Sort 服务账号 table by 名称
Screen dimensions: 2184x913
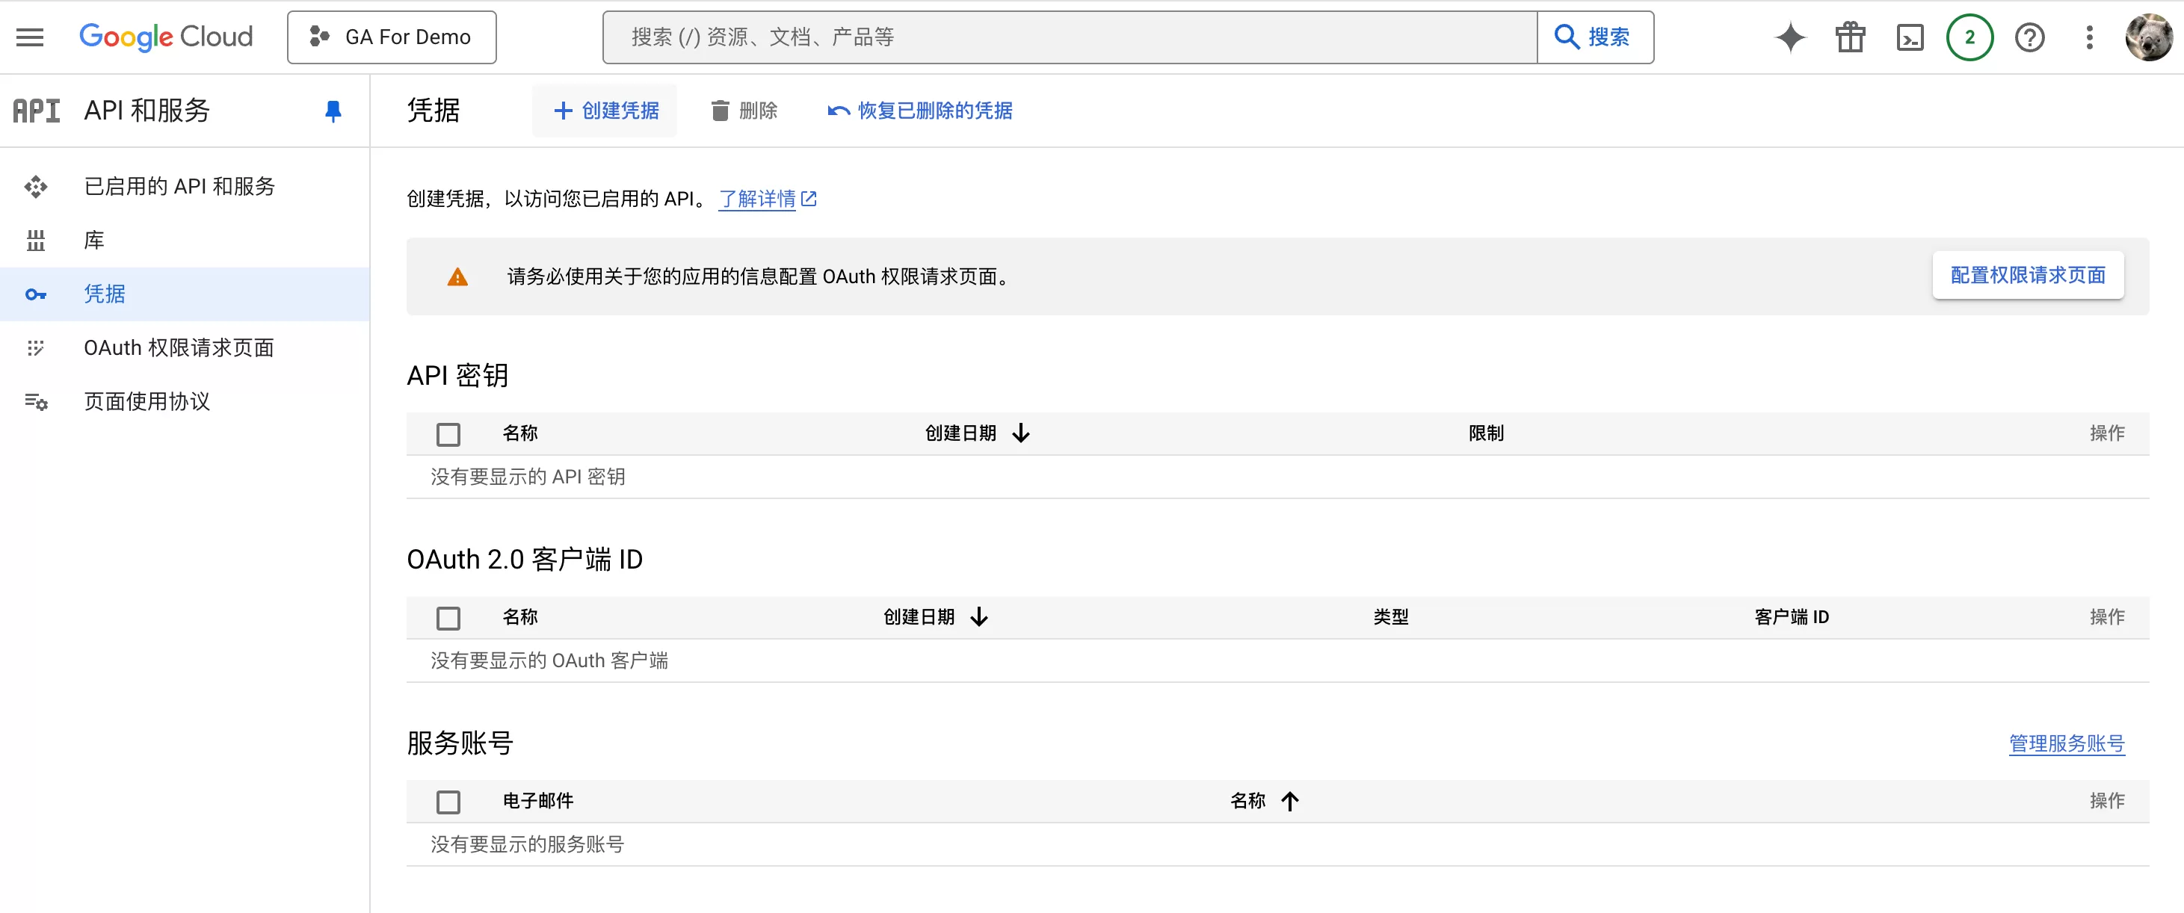click(1264, 801)
